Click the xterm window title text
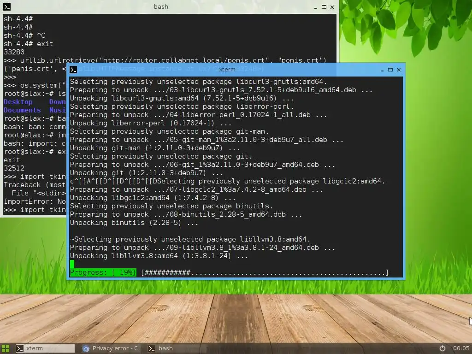Image resolution: width=472 pixels, height=354 pixels. click(x=227, y=70)
